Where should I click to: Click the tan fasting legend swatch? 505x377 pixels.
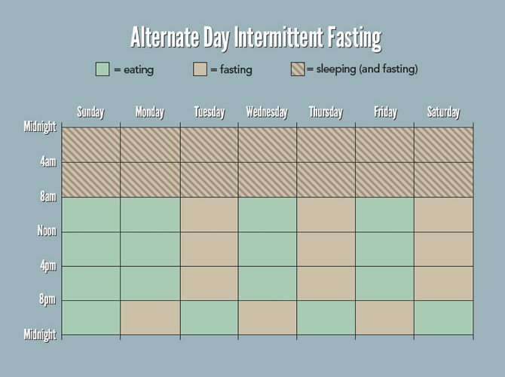coord(200,69)
